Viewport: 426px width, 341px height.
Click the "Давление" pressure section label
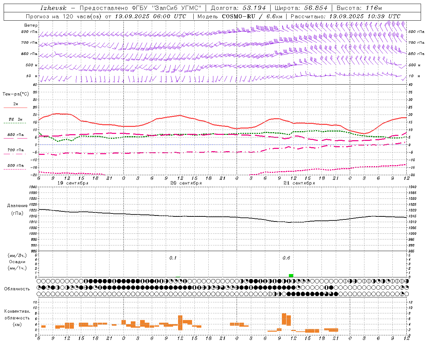click(x=17, y=206)
